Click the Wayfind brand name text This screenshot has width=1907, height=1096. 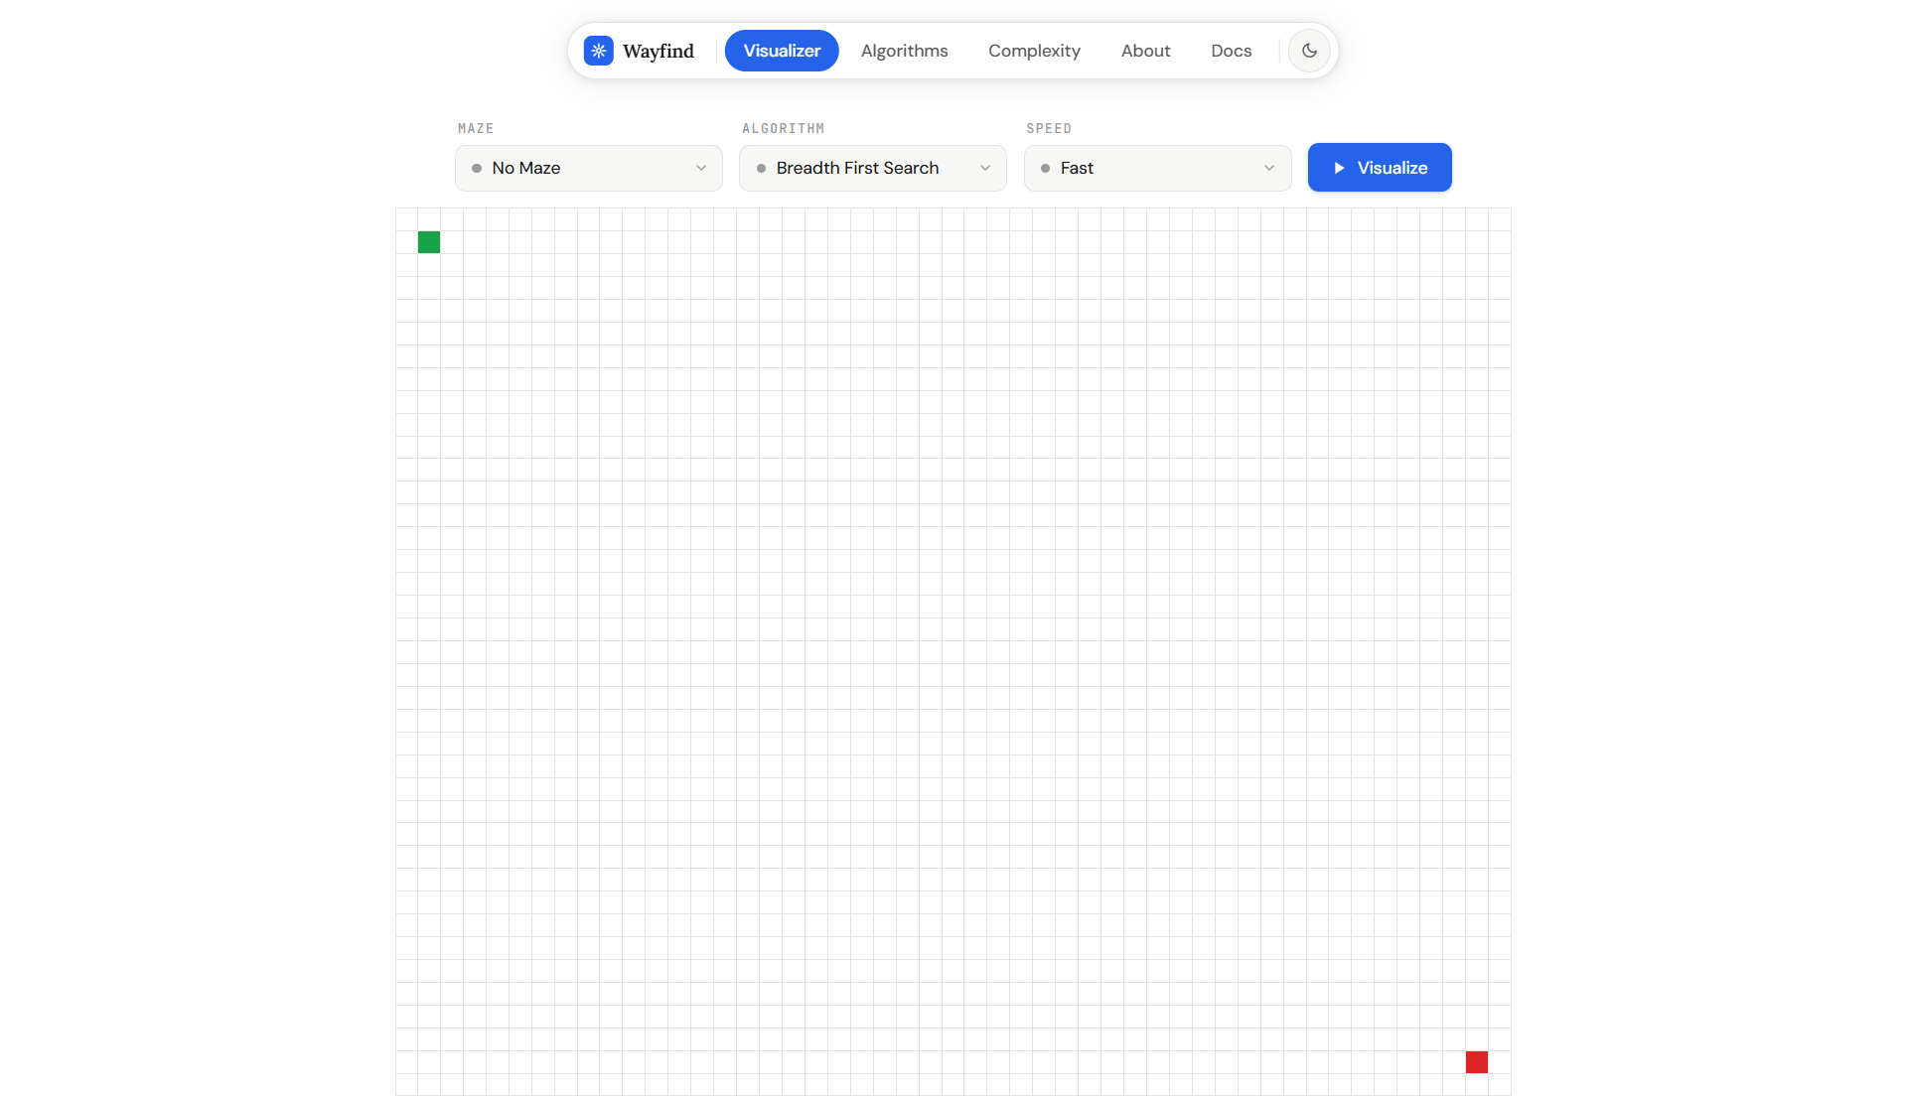659,51
